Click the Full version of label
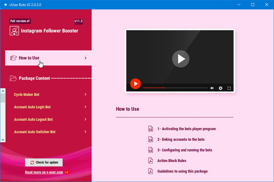Viewport: 274px width, 182px height. [x=20, y=21]
